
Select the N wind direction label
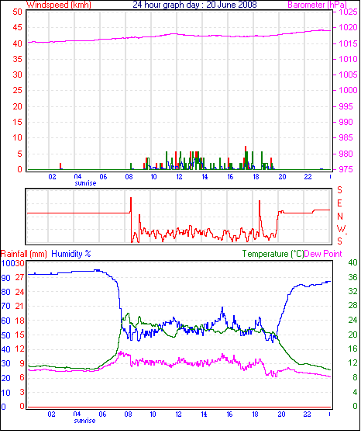point(340,217)
